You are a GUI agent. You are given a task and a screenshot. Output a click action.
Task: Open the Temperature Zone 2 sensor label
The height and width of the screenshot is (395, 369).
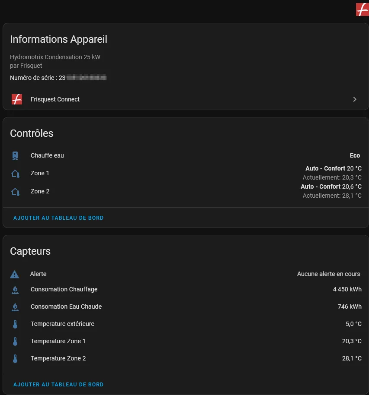58,358
